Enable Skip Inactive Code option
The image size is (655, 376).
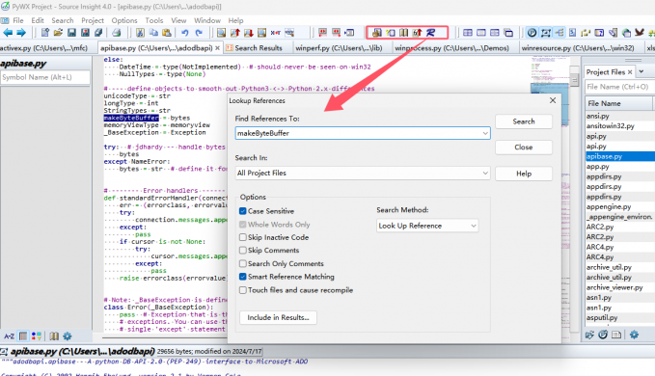[x=243, y=237]
